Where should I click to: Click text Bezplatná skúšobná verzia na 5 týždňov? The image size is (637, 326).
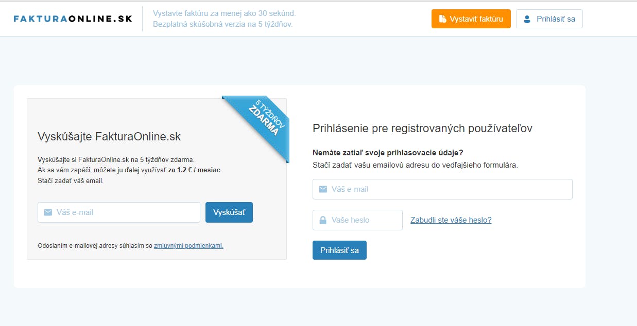point(222,24)
